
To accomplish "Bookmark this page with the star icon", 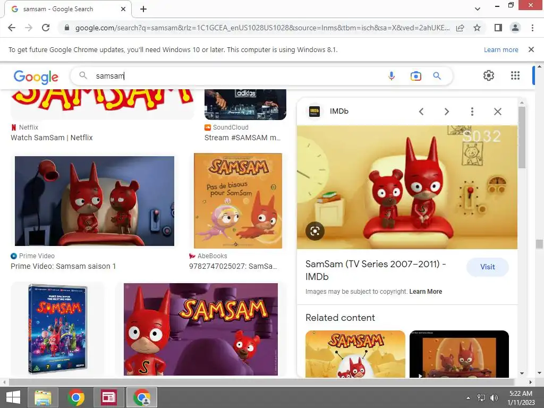I will pos(477,28).
